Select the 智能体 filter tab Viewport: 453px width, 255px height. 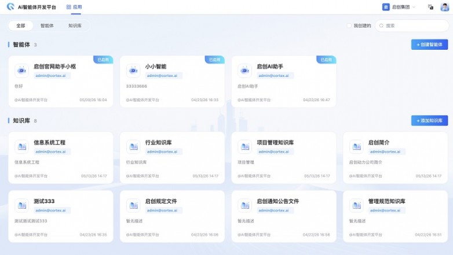point(47,25)
